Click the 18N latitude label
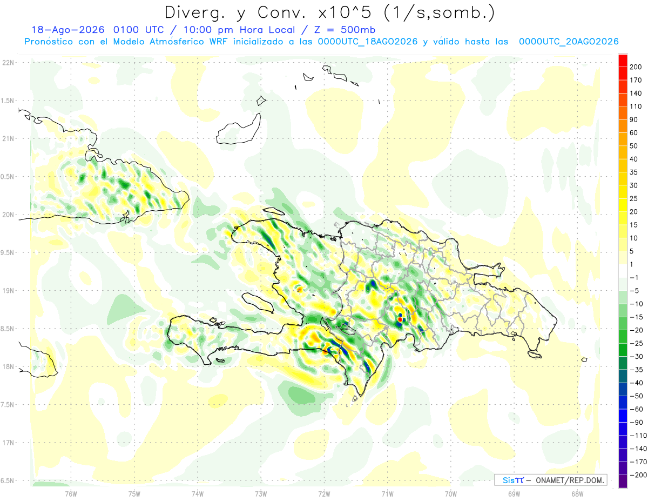648x501 pixels. point(8,366)
